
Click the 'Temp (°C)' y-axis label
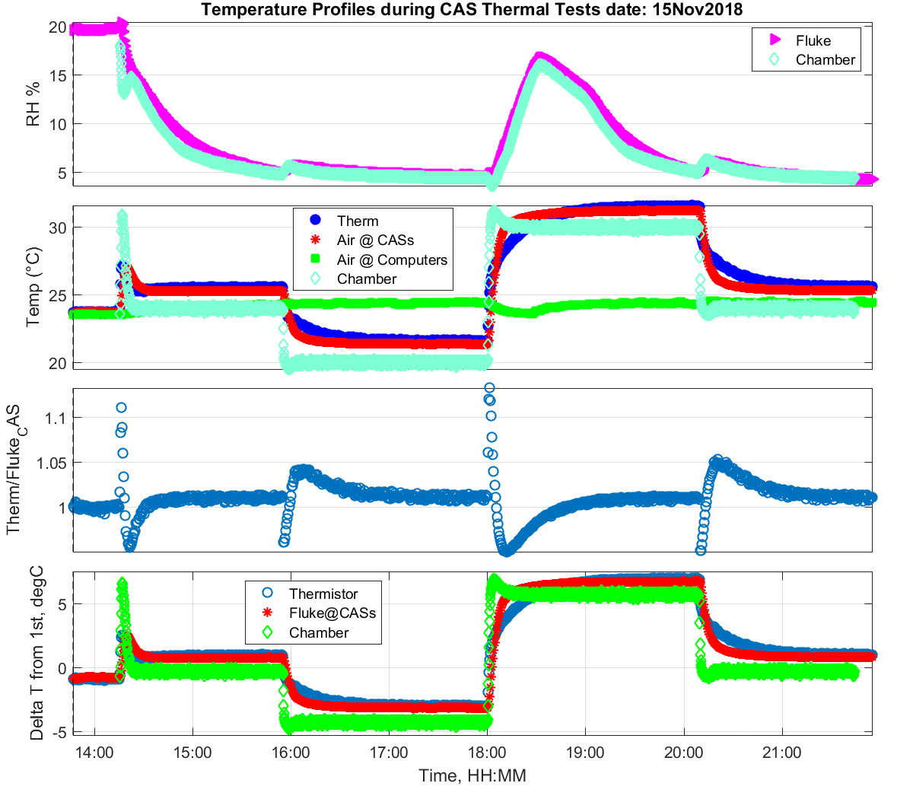[x=33, y=287]
